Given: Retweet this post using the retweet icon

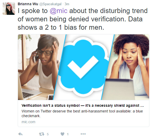Looking at the screenshot, I should coord(42,134).
